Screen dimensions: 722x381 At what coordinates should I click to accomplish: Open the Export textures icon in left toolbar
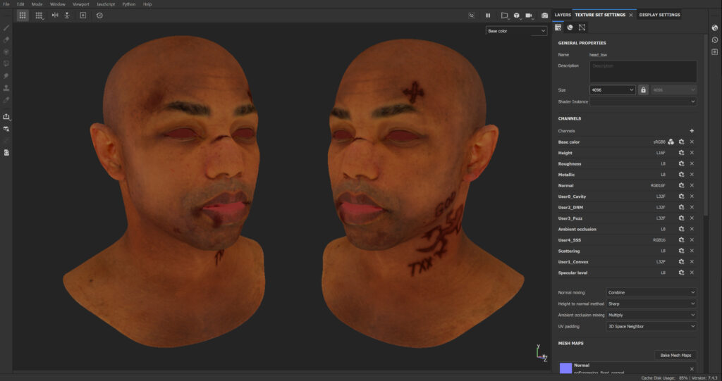pyautogui.click(x=6, y=117)
